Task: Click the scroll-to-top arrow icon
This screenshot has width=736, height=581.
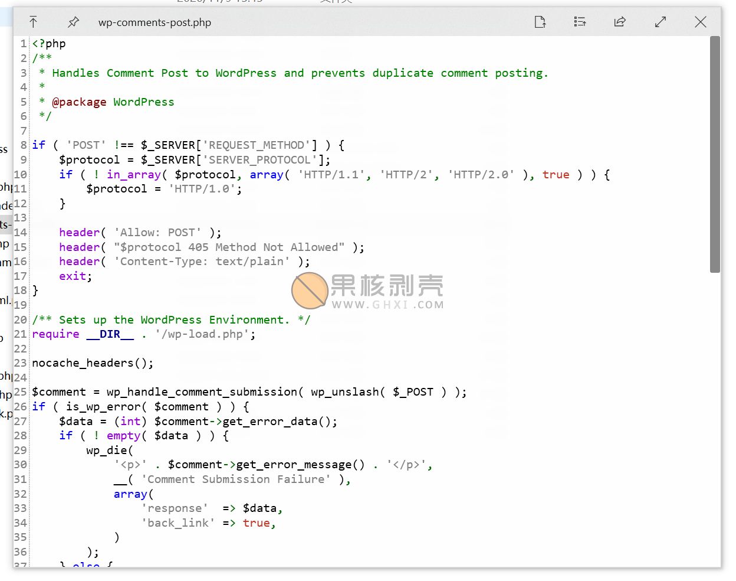Action: 34,22
